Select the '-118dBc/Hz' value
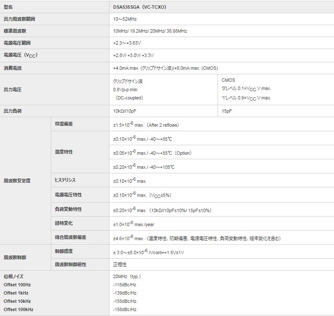This screenshot has height=316, width=334. [125, 285]
